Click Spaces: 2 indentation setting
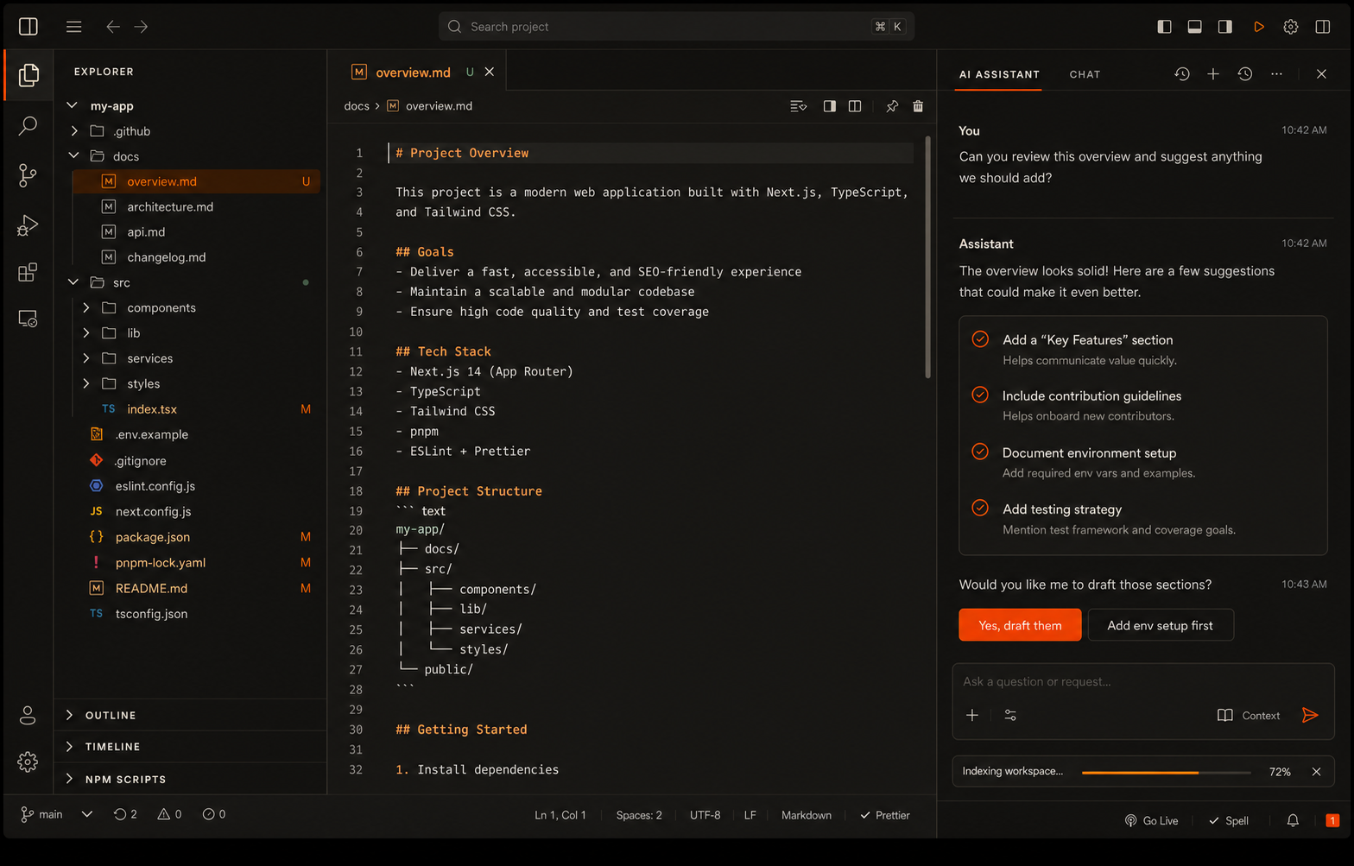1354x866 pixels. click(639, 815)
